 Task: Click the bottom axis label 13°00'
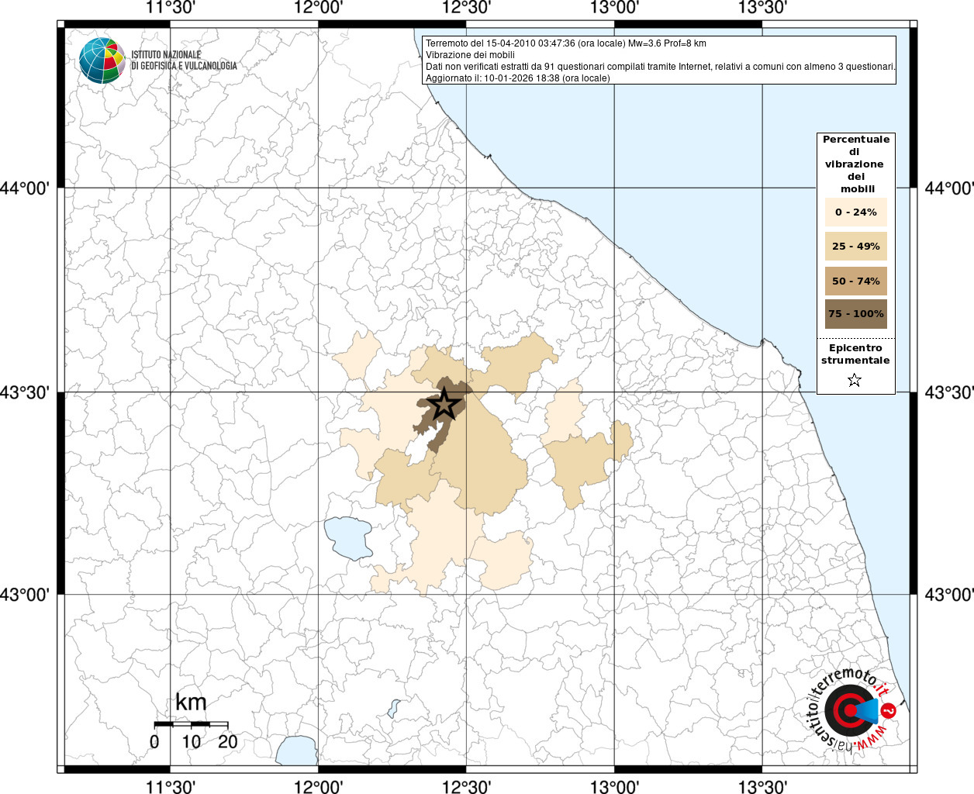[x=615, y=786]
